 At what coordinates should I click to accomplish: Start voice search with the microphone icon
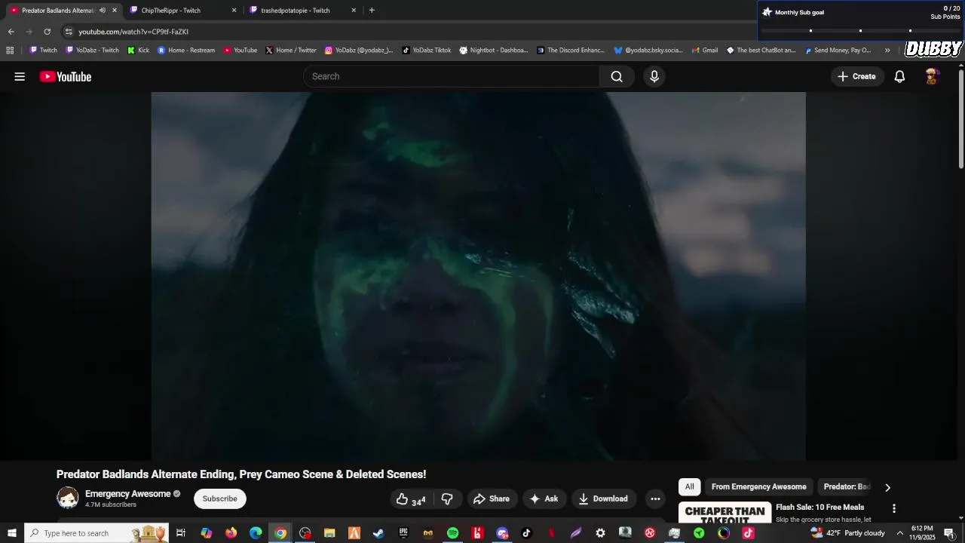654,76
